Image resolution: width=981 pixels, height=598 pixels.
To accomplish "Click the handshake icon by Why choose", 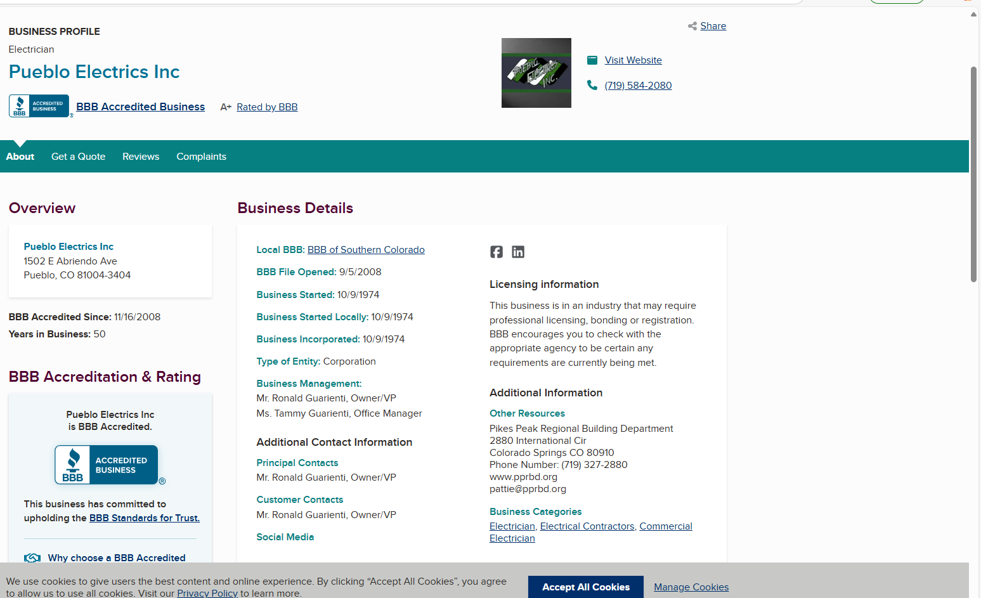I will [32, 558].
